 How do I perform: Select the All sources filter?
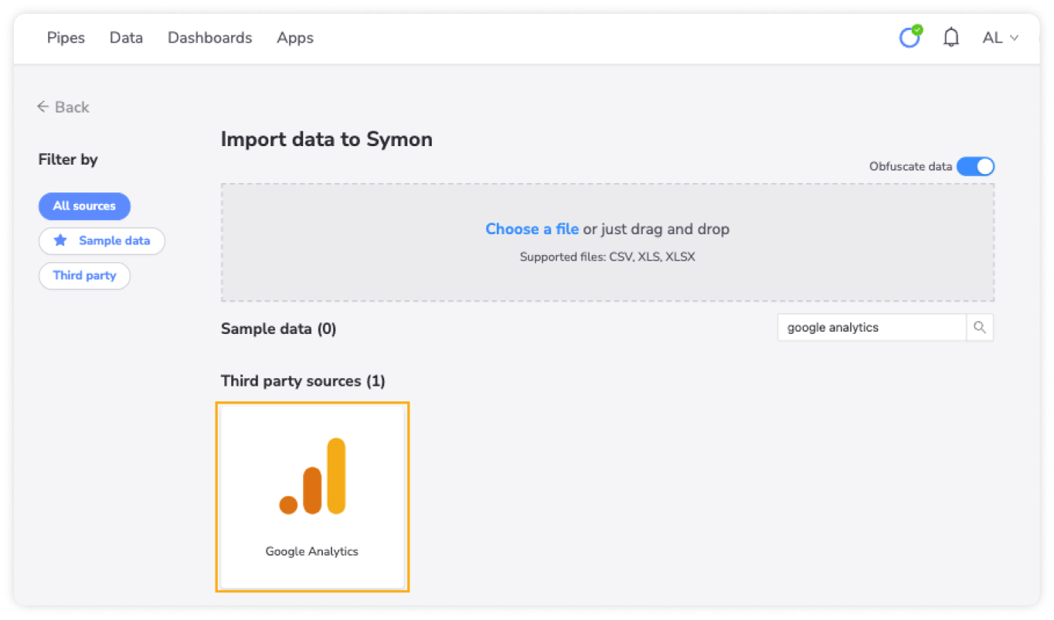(x=84, y=206)
